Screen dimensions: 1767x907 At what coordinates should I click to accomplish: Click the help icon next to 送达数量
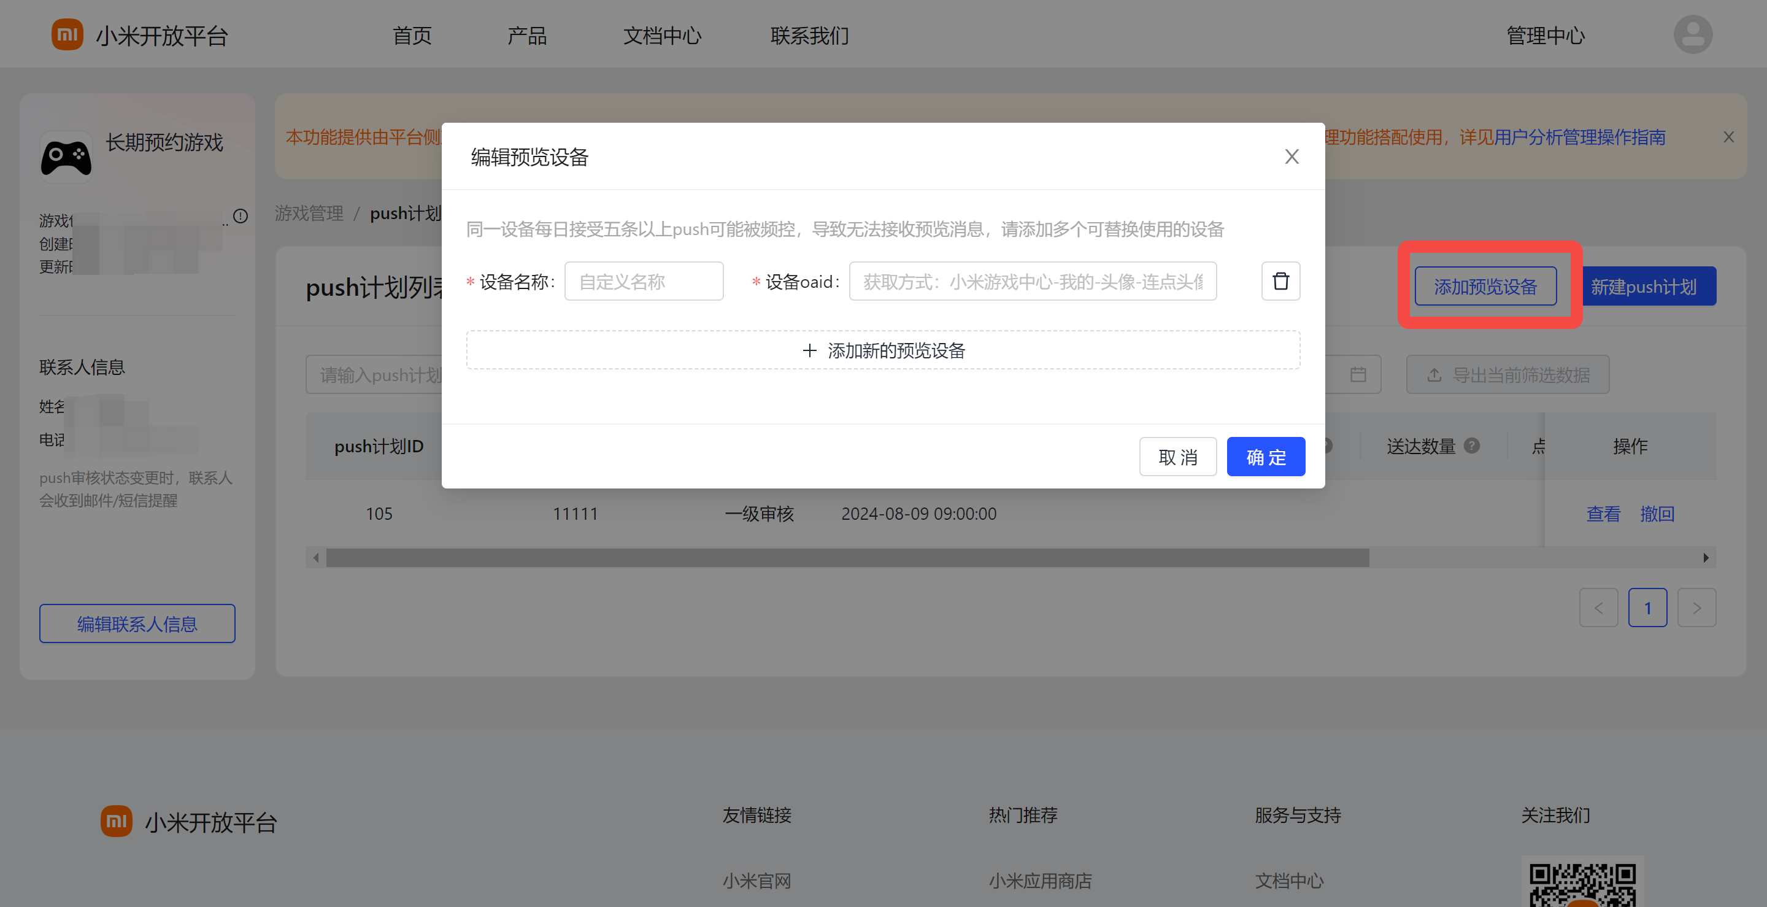pyautogui.click(x=1471, y=446)
